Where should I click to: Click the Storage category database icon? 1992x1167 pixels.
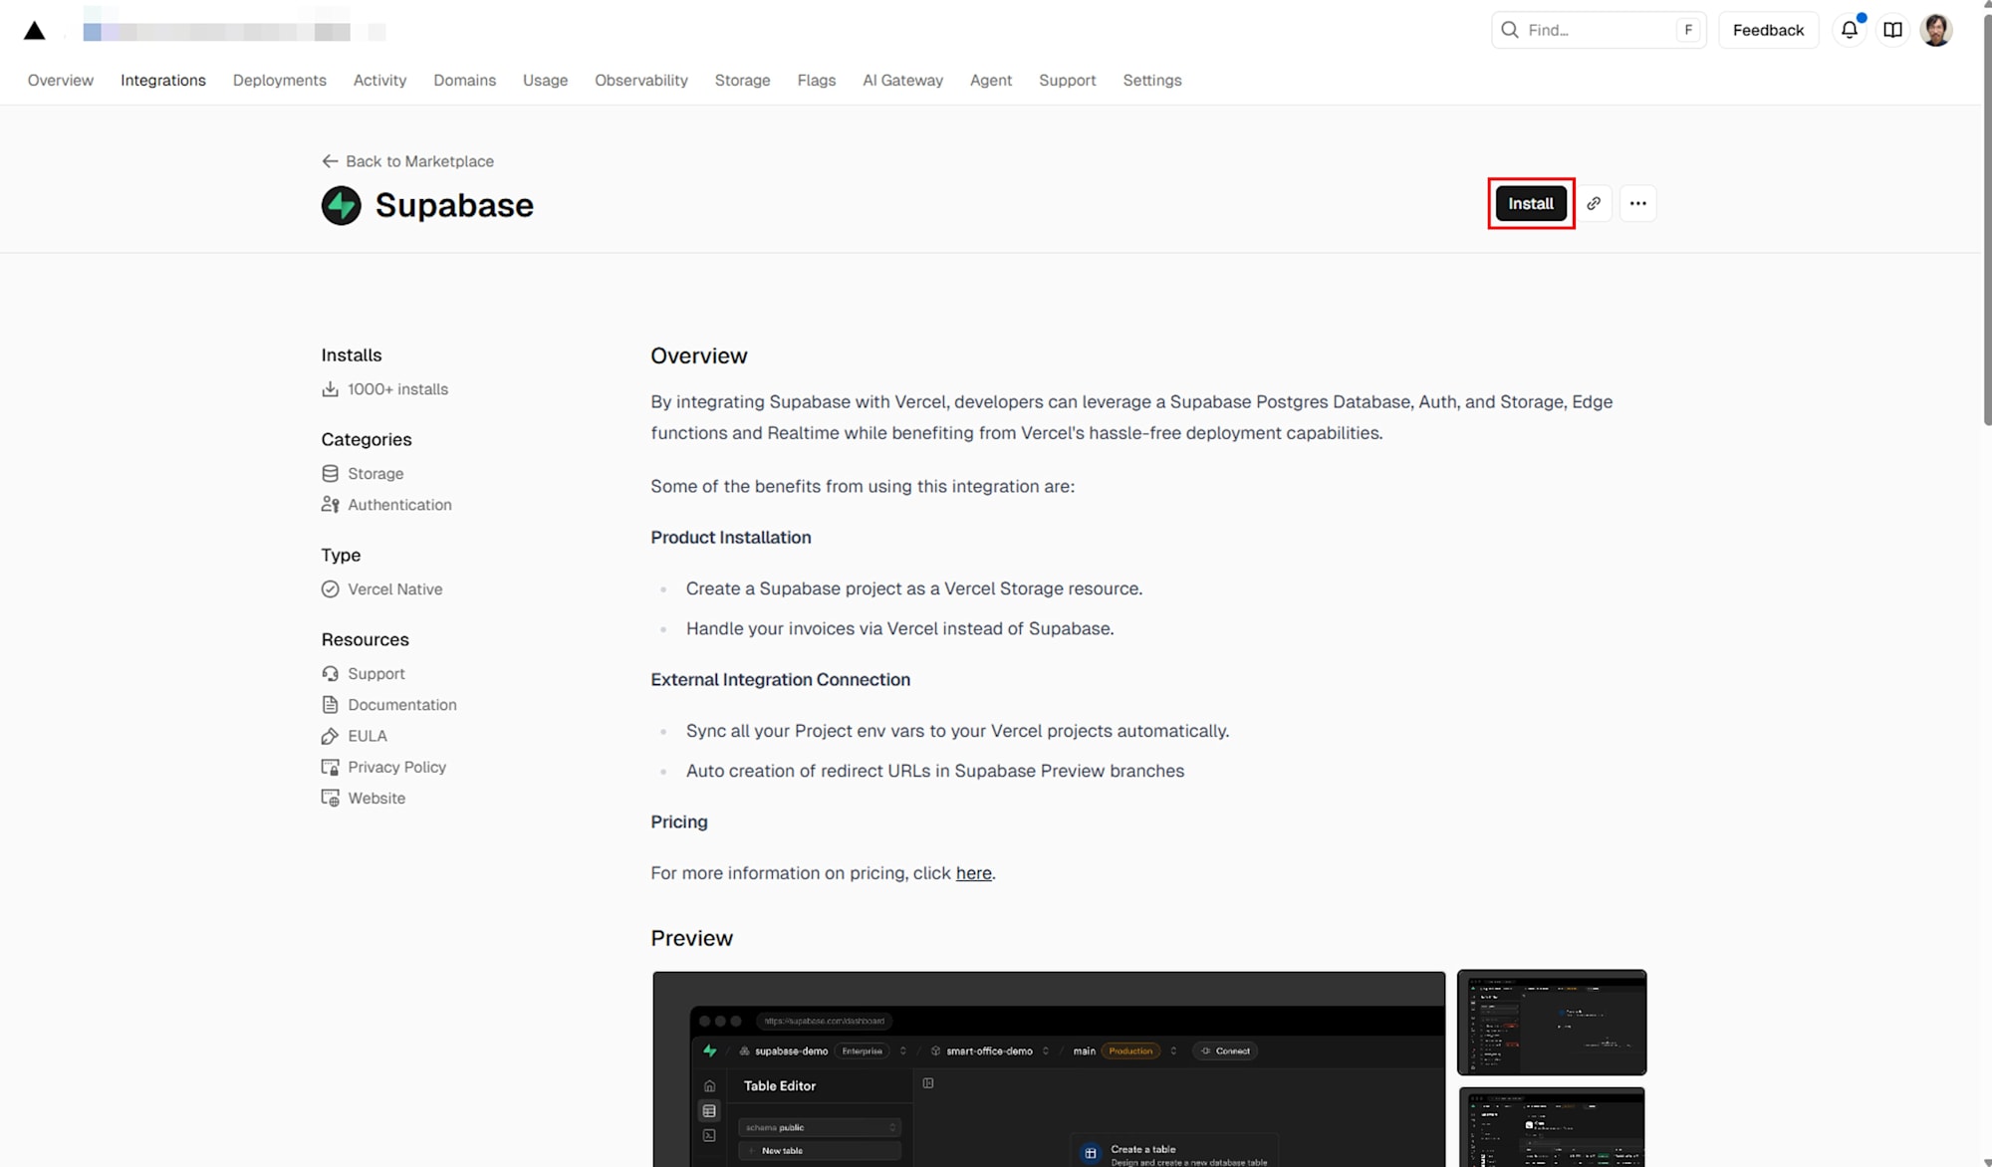click(x=330, y=474)
